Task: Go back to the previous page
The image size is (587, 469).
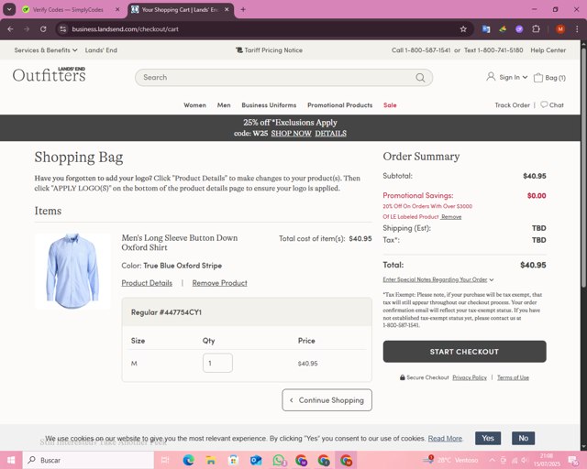Action: [x=10, y=29]
